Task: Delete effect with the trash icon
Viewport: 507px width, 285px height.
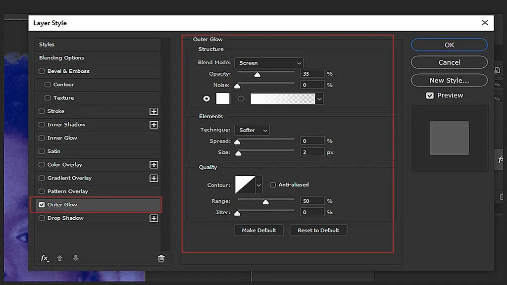Action: (161, 258)
